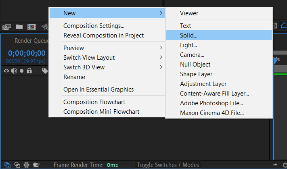Expand or collapse In/Out/Duration pane
The image size is (287, 169).
(27, 165)
